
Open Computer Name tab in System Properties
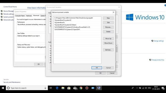pyautogui.click(x=20, y=16)
